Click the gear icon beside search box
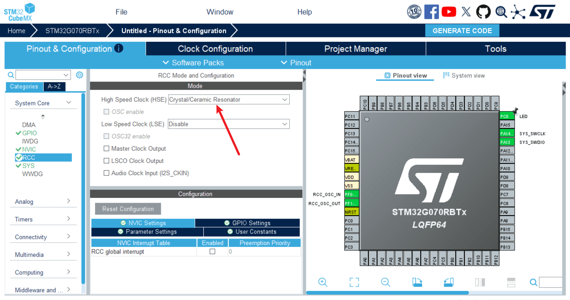570x300 pixels. [x=80, y=75]
